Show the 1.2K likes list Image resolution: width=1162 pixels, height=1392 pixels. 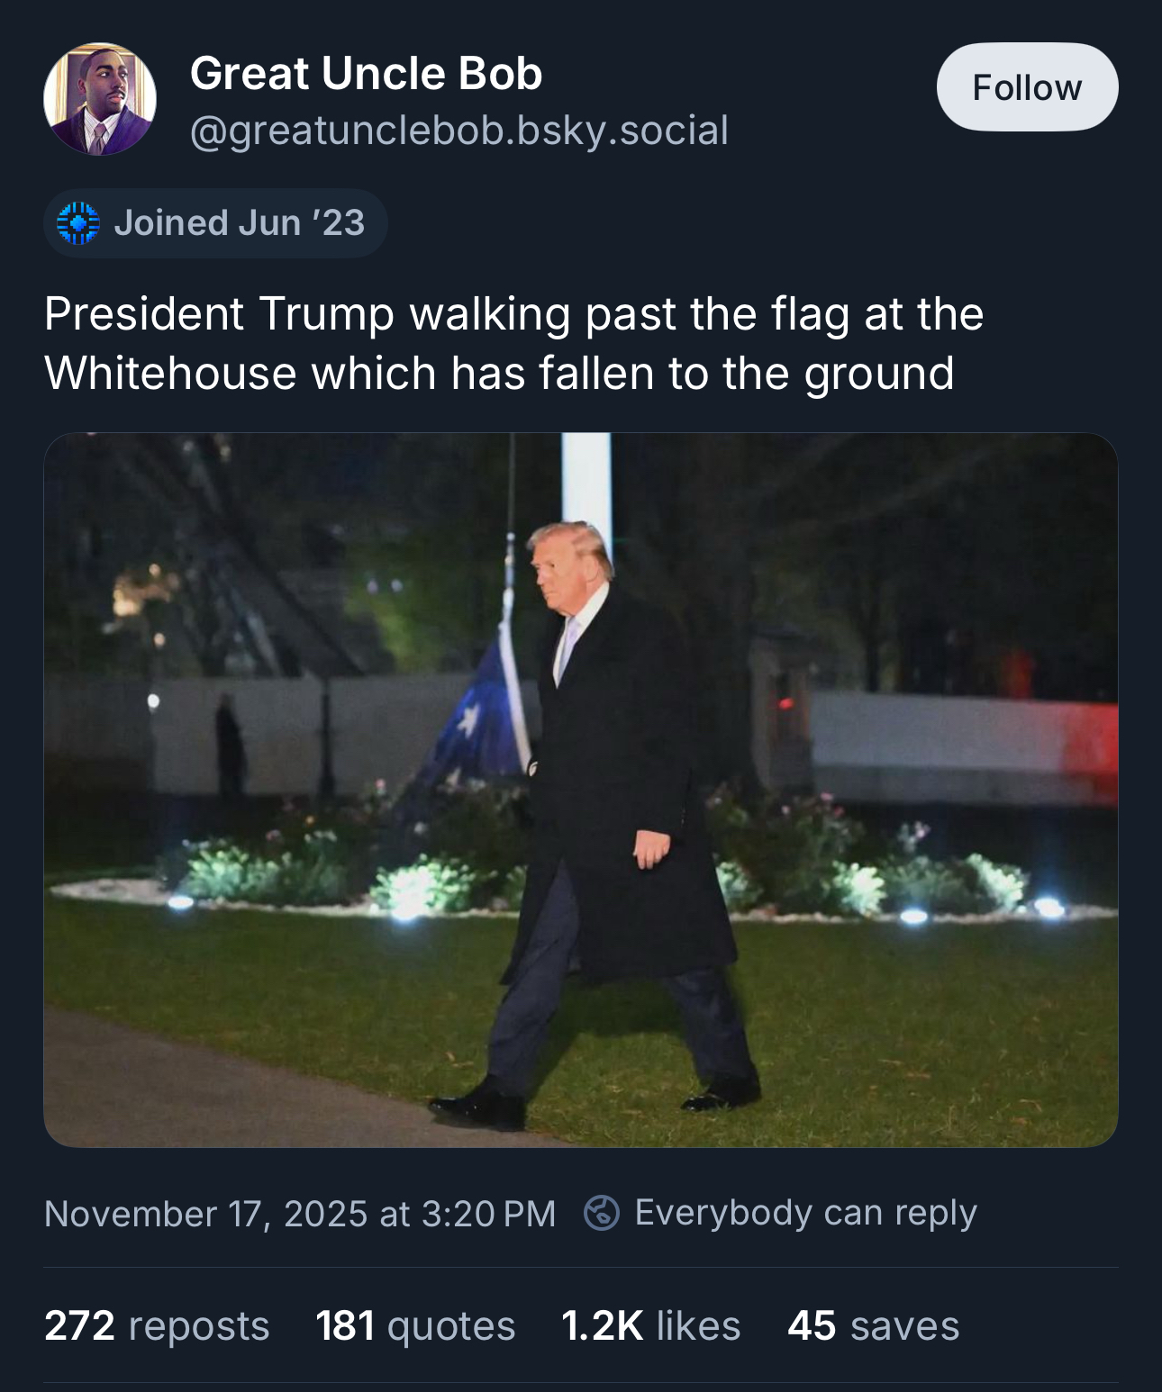650,1325
